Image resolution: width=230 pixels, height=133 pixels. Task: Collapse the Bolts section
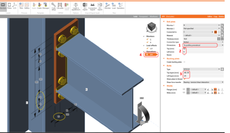coord(164,66)
